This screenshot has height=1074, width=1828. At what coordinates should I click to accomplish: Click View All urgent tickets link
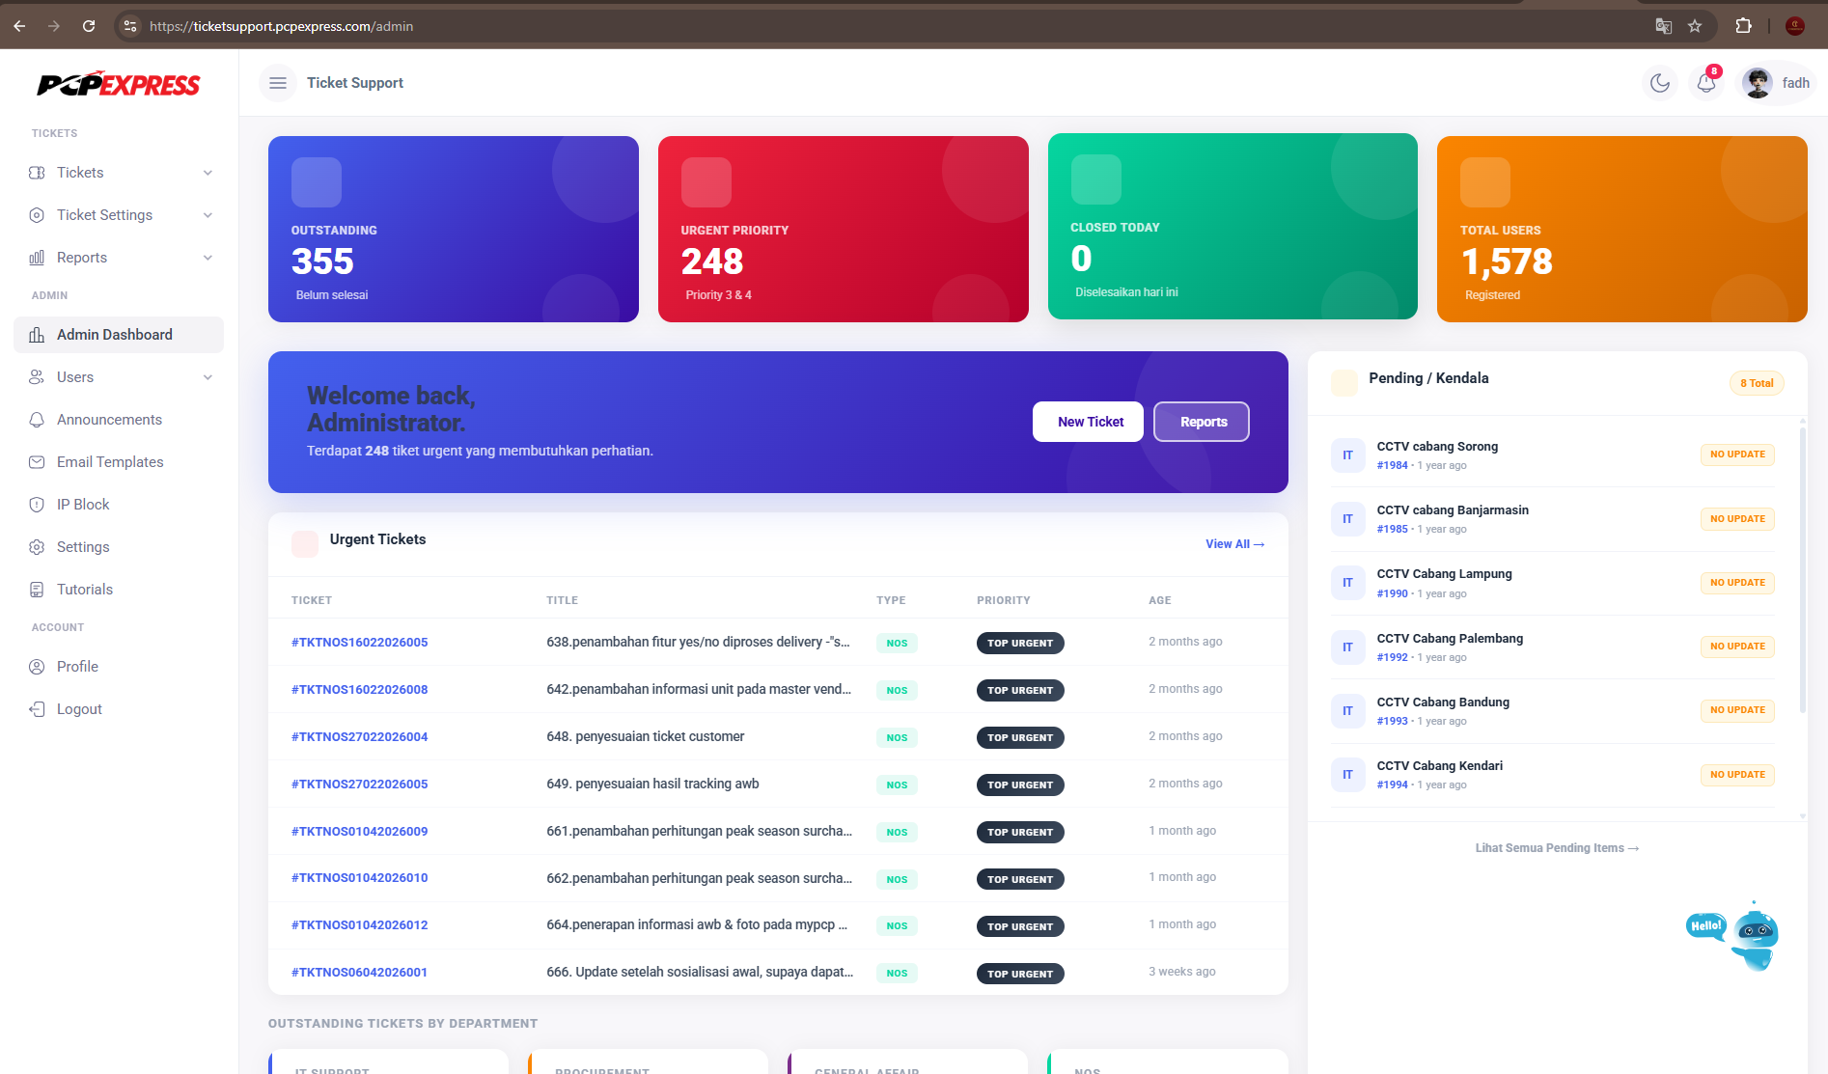[x=1234, y=544]
